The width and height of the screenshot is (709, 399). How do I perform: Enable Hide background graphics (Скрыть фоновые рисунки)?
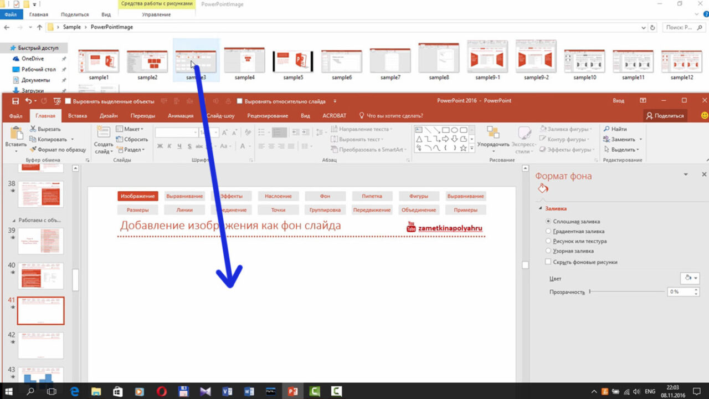[x=548, y=262]
